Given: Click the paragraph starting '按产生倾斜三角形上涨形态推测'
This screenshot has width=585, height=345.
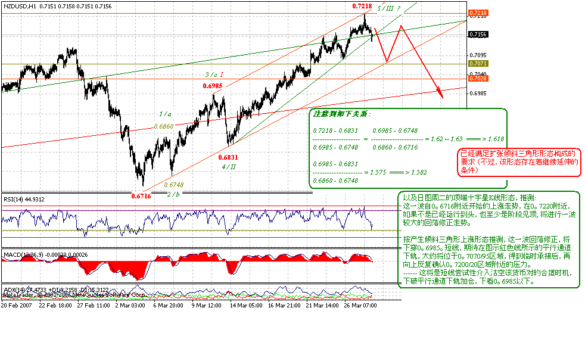Looking at the screenshot, I should coord(487,260).
